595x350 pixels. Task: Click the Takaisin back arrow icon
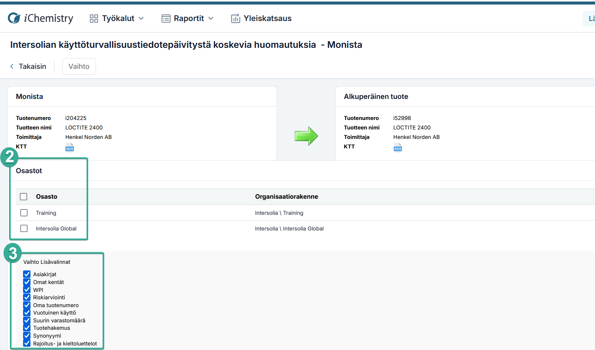click(12, 66)
